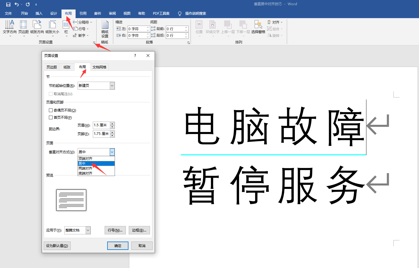
Task: Click the 页面设置 dialog launcher
Action: point(94,43)
